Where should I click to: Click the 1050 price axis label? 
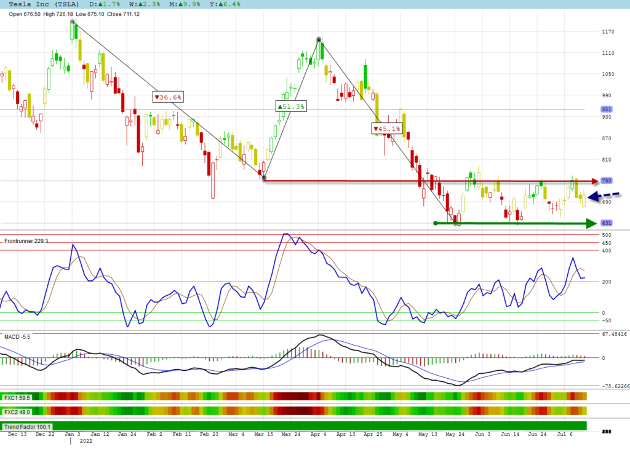point(608,74)
